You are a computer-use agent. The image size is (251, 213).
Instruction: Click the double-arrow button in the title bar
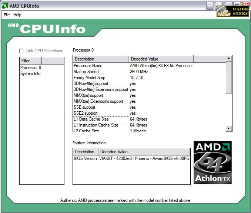coord(210,6)
